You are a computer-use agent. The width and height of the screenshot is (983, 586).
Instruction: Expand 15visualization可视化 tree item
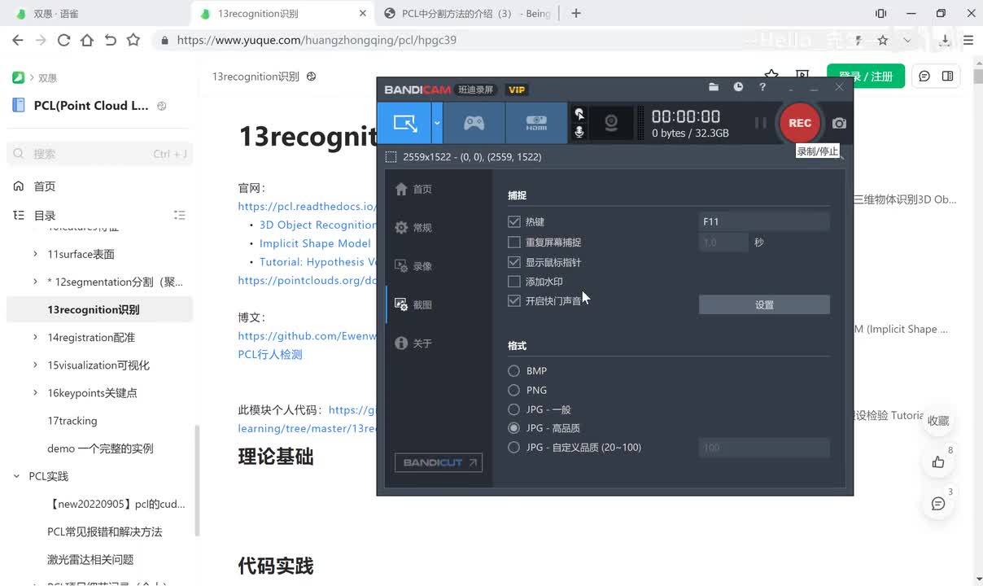36,365
